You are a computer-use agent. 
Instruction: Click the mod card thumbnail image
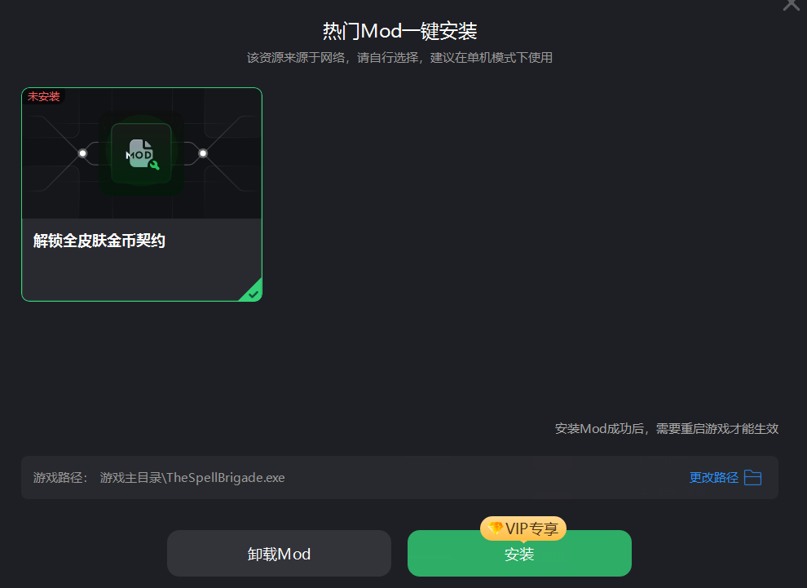tap(142, 153)
